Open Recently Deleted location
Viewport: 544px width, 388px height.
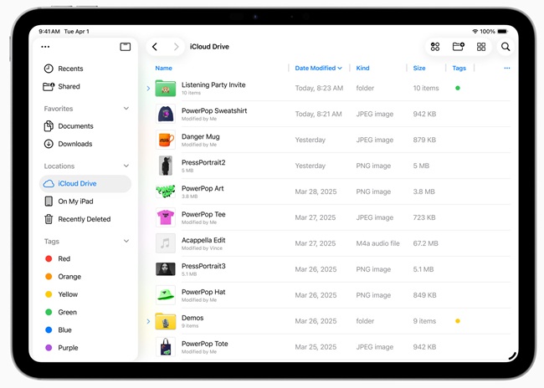[84, 219]
